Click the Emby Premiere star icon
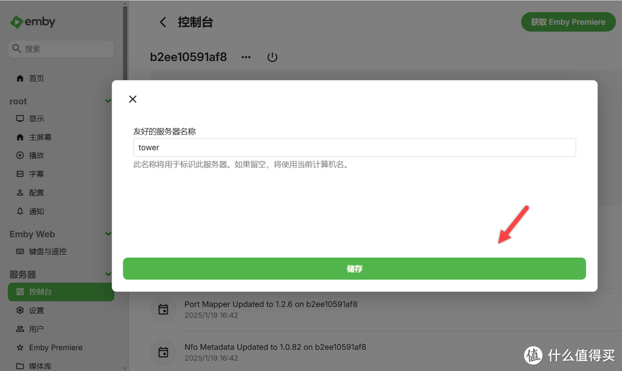The image size is (622, 371). tap(20, 347)
